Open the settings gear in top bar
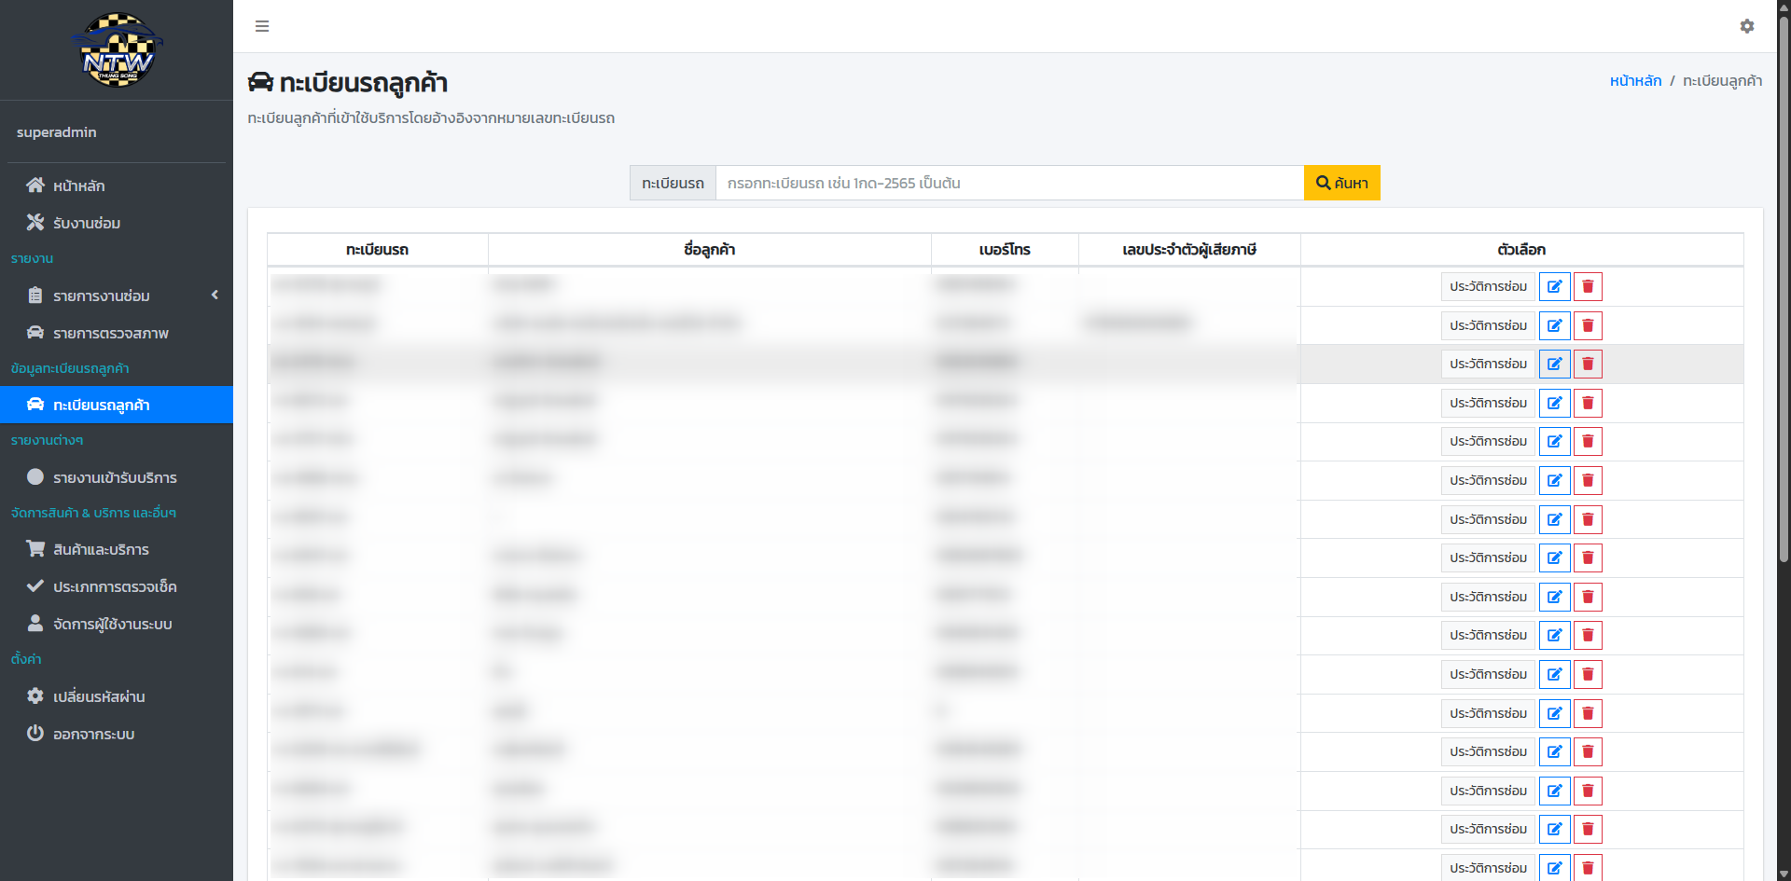The image size is (1791, 881). coord(1747,26)
